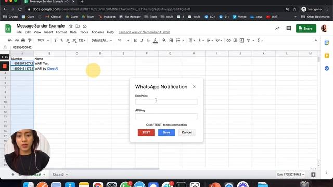Viewport: 333px width, 187px height.
Task: Format as percent icon
Action: pyautogui.click(x=61, y=41)
